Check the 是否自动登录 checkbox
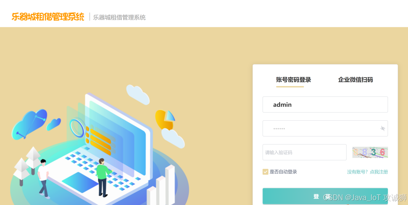Image resolution: width=408 pixels, height=205 pixels. pos(265,172)
